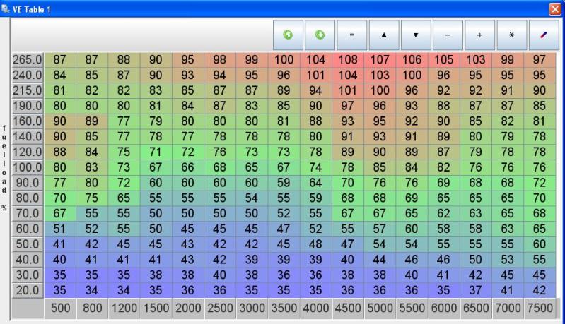Viewport: 565px width, 324px height.
Task: Select the 50.0 fuel load row header
Action: pos(28,244)
